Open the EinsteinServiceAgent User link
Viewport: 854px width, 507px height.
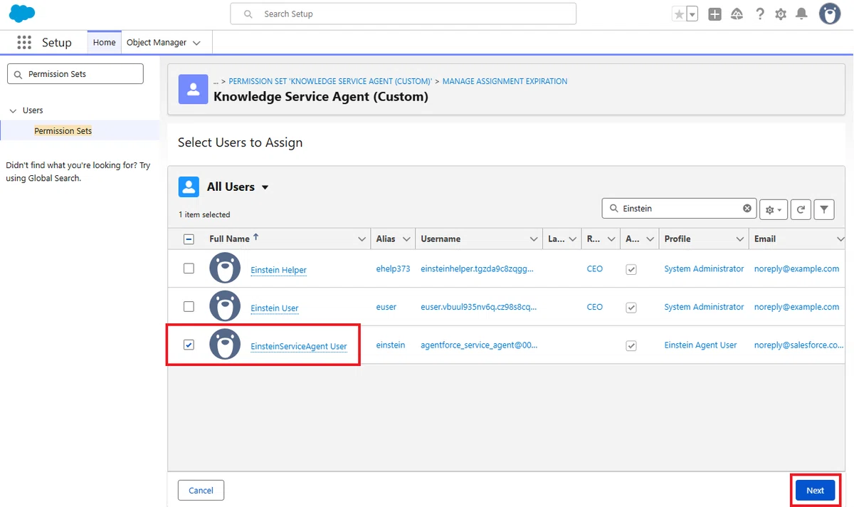tap(299, 347)
